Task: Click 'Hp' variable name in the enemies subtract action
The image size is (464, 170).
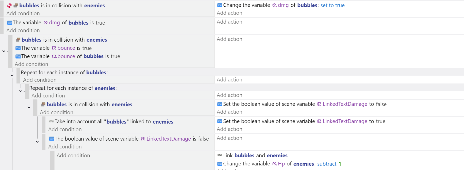Action: click(x=281, y=164)
